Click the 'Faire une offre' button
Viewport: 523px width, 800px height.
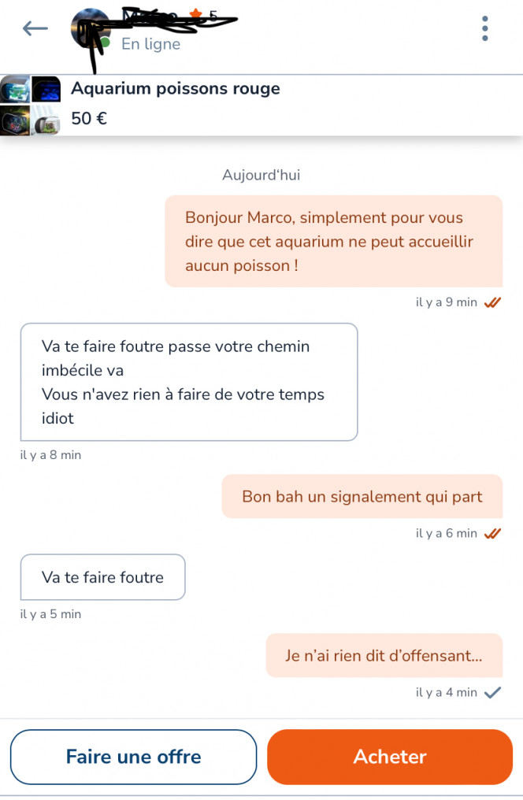click(134, 757)
